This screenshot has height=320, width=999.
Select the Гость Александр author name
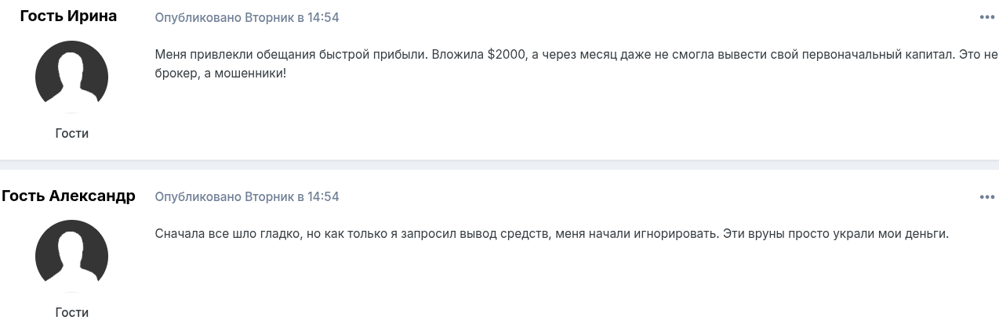coord(68,196)
